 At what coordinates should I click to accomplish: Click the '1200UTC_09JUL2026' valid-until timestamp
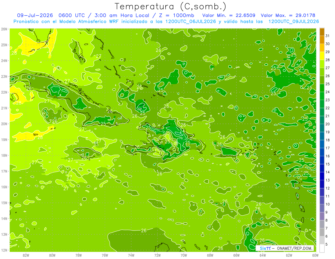click(293, 22)
